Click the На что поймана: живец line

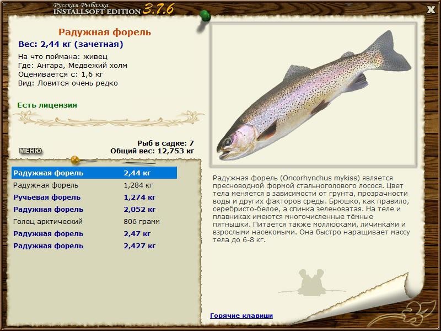(63, 57)
